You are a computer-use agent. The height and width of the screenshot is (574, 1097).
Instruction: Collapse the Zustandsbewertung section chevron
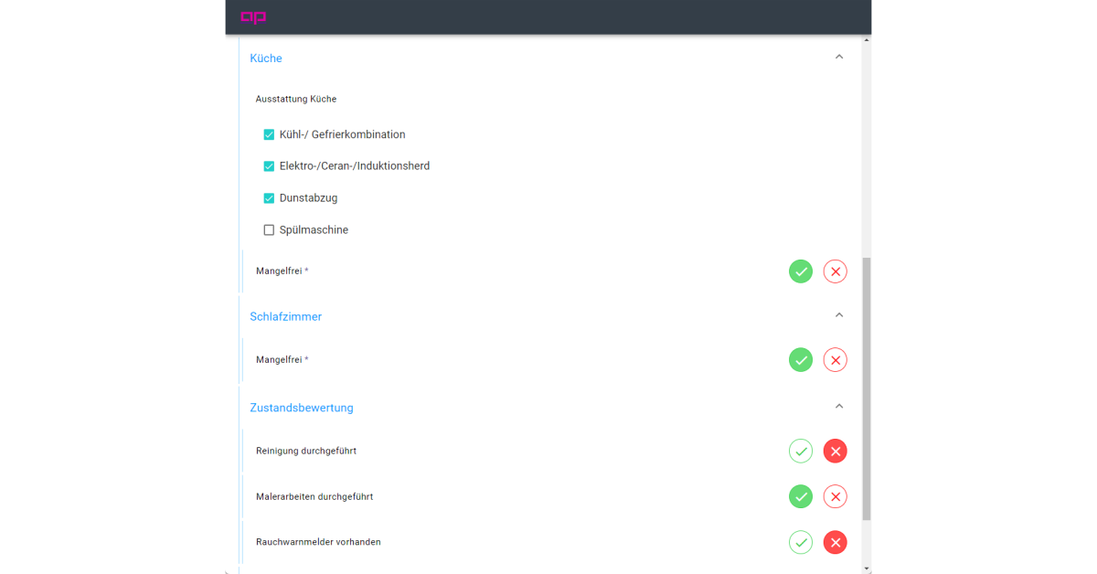click(x=839, y=407)
